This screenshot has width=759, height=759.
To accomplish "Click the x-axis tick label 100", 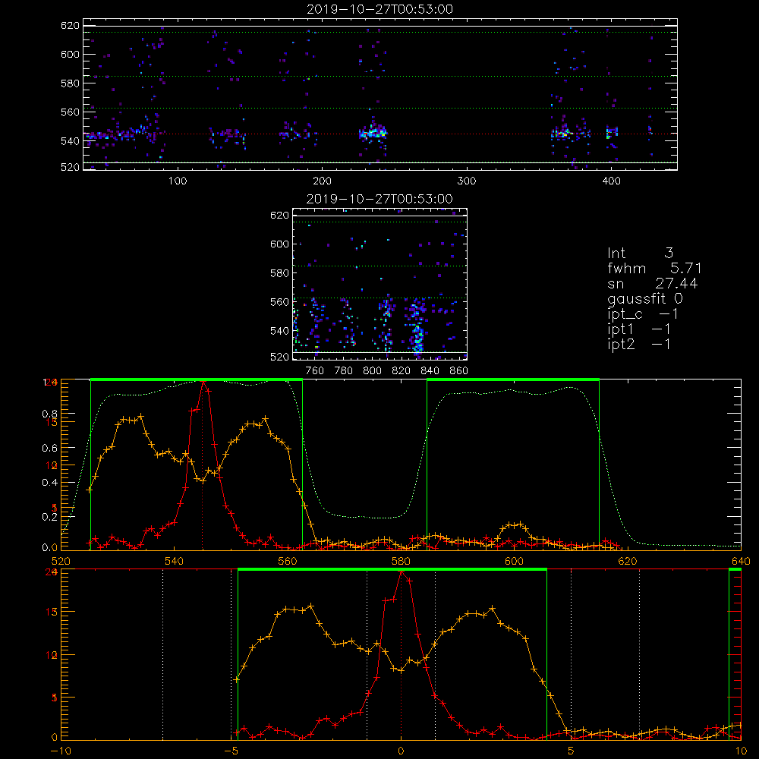I will click(x=178, y=181).
